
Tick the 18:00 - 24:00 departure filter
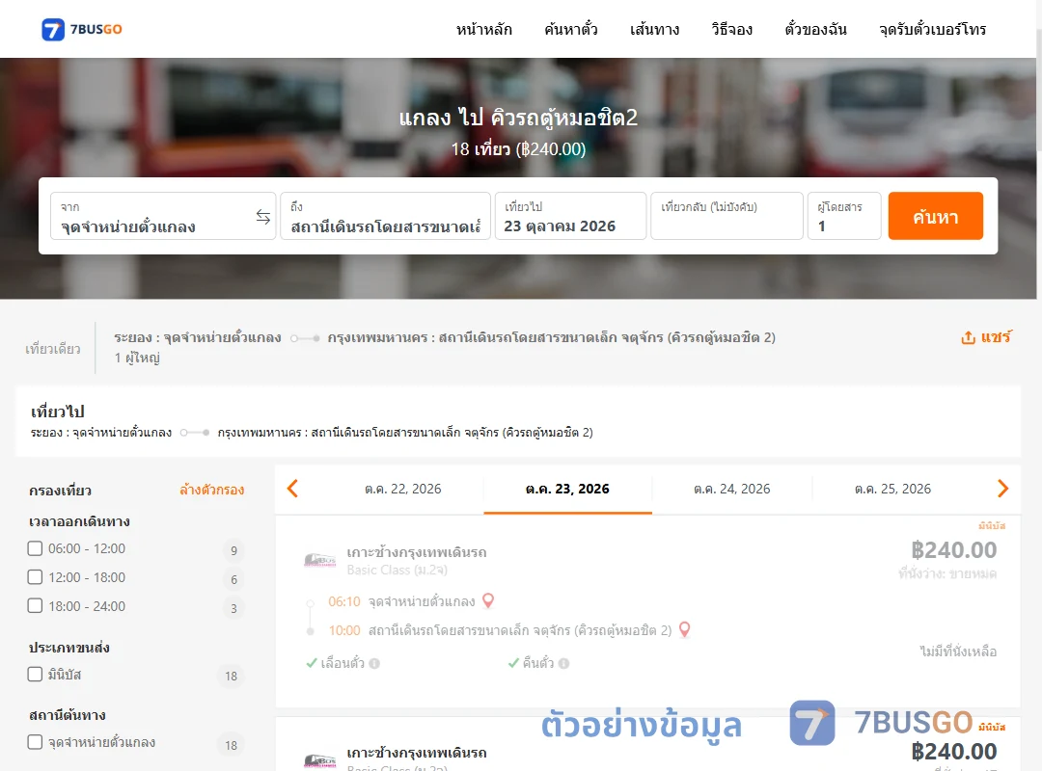36,605
